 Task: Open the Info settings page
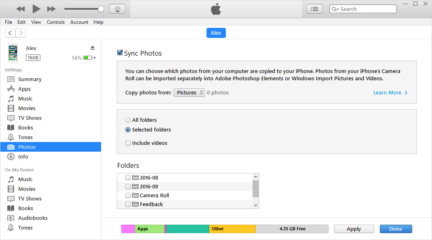(11, 157)
